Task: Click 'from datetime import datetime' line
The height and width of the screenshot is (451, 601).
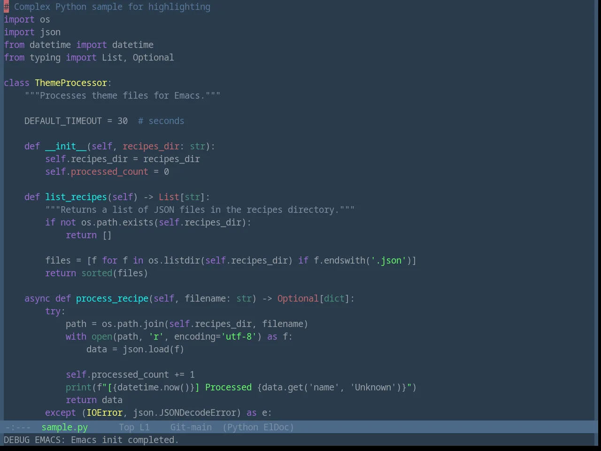Action: [x=78, y=45]
